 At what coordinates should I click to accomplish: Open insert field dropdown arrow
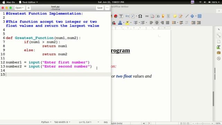point(136,16)
